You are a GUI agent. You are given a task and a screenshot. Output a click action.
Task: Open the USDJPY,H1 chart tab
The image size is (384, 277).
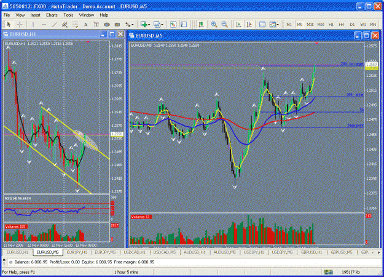(x=254, y=252)
